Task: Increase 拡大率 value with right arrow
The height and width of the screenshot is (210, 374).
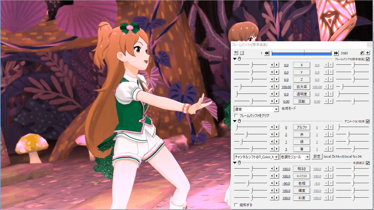Action: tap(277, 87)
